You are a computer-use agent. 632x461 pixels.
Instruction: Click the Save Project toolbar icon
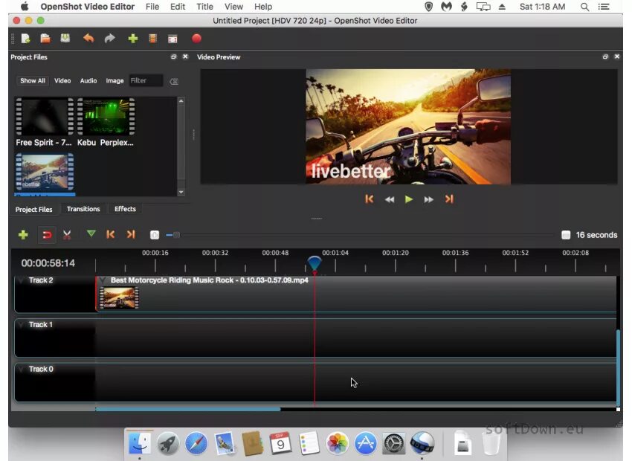pos(65,39)
